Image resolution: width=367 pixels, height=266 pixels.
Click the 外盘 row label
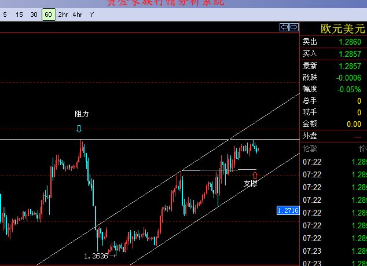(x=310, y=136)
